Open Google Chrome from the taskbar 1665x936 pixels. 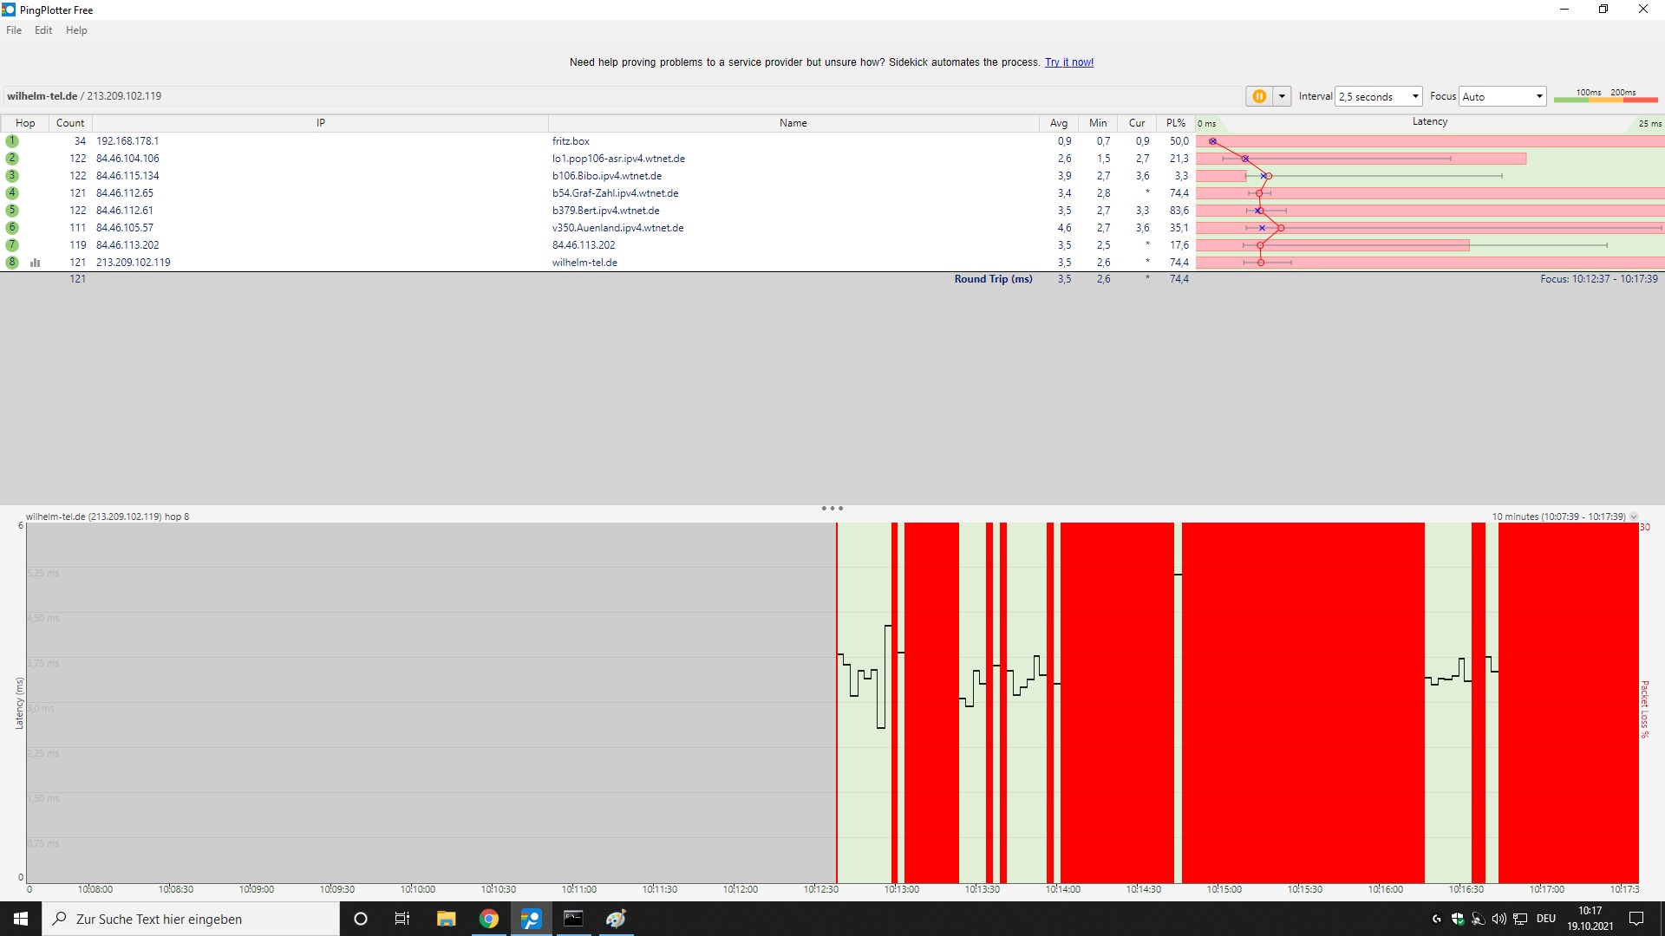(x=489, y=919)
